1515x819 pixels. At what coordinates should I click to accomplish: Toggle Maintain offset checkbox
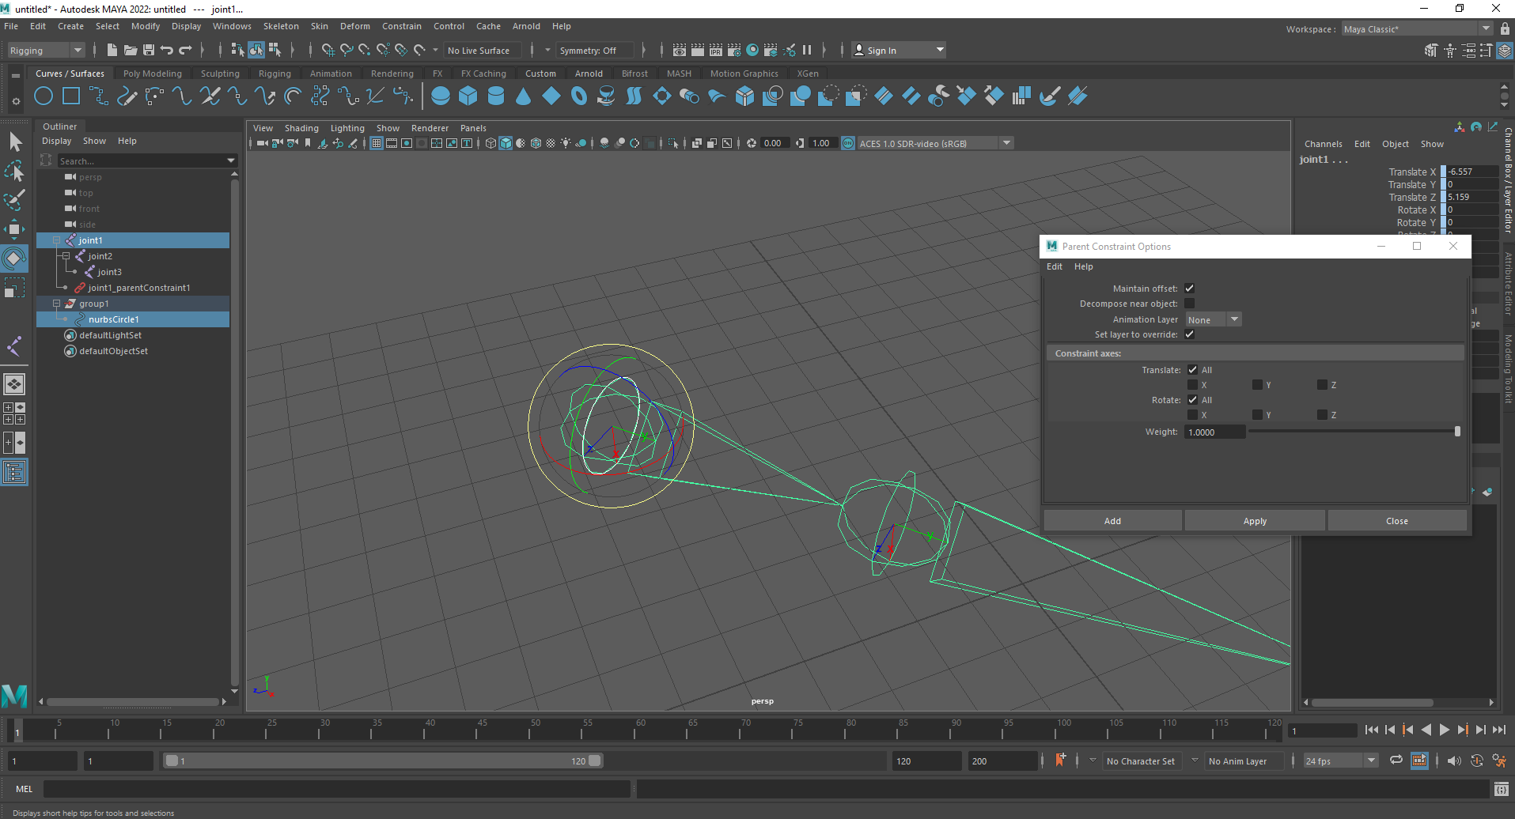[1189, 289]
